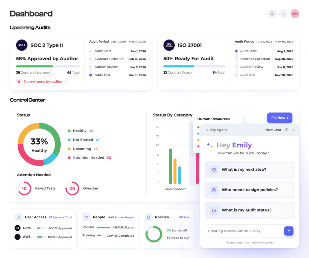309x258 pixels.
Task: Click the People group icon
Action: [x=87, y=217]
